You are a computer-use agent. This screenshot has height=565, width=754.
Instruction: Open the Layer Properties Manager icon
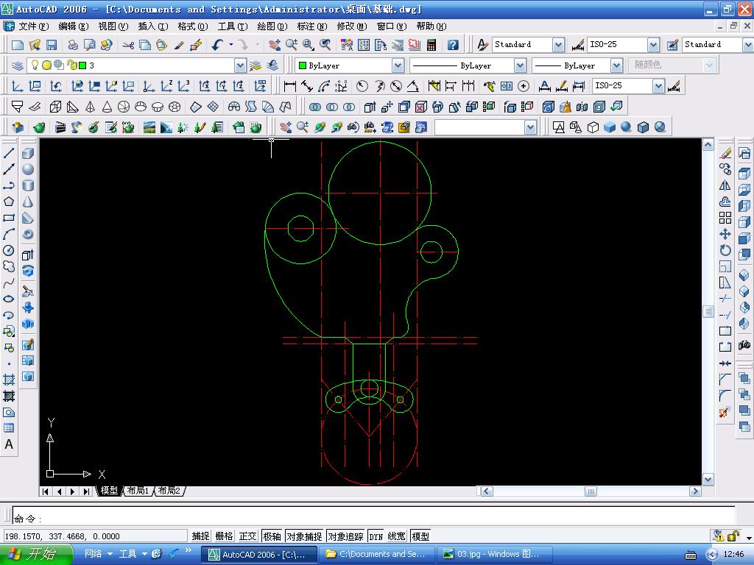(x=18, y=65)
